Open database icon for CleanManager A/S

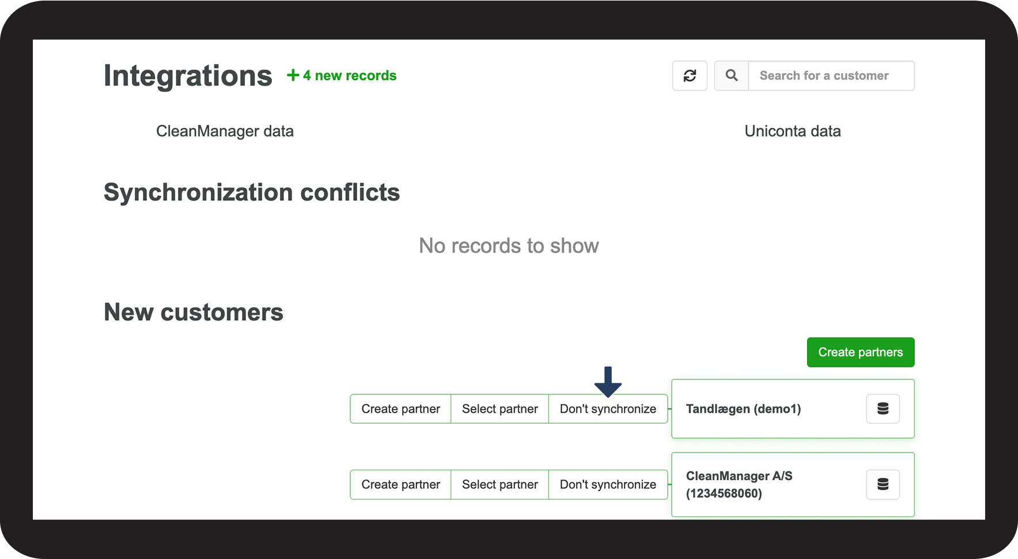click(x=883, y=484)
